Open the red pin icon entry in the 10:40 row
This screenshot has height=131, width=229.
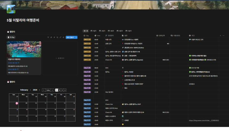(123, 44)
